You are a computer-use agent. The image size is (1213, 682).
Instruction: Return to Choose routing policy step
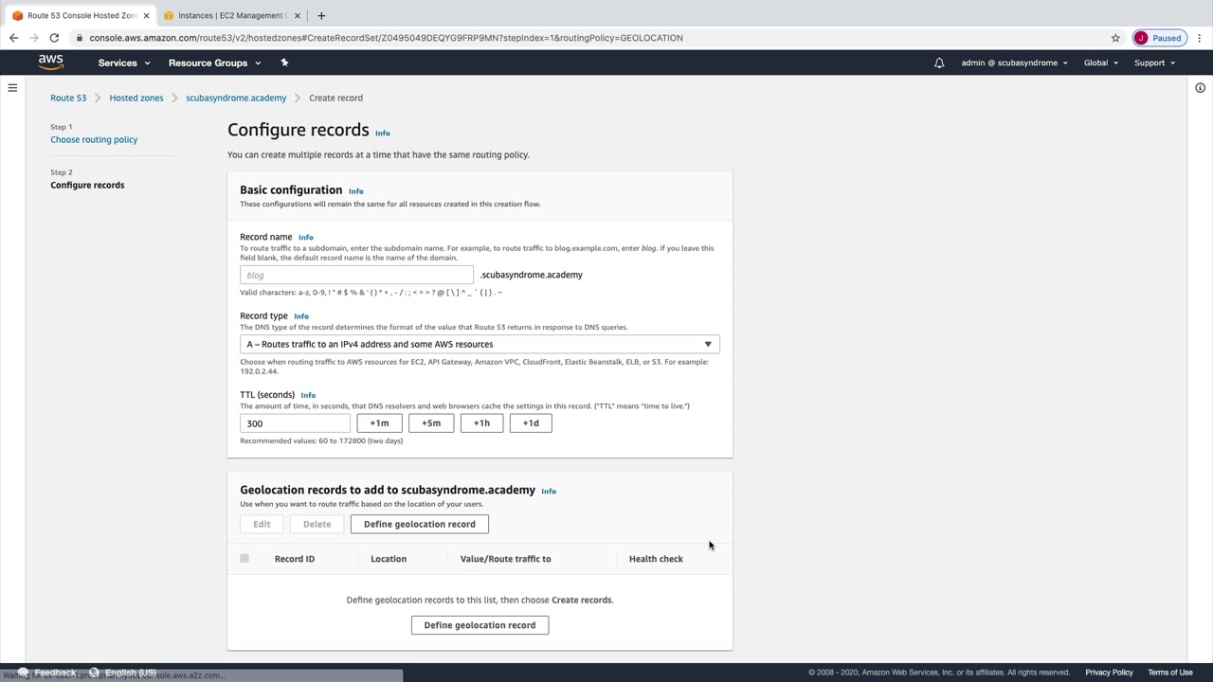[94, 139]
